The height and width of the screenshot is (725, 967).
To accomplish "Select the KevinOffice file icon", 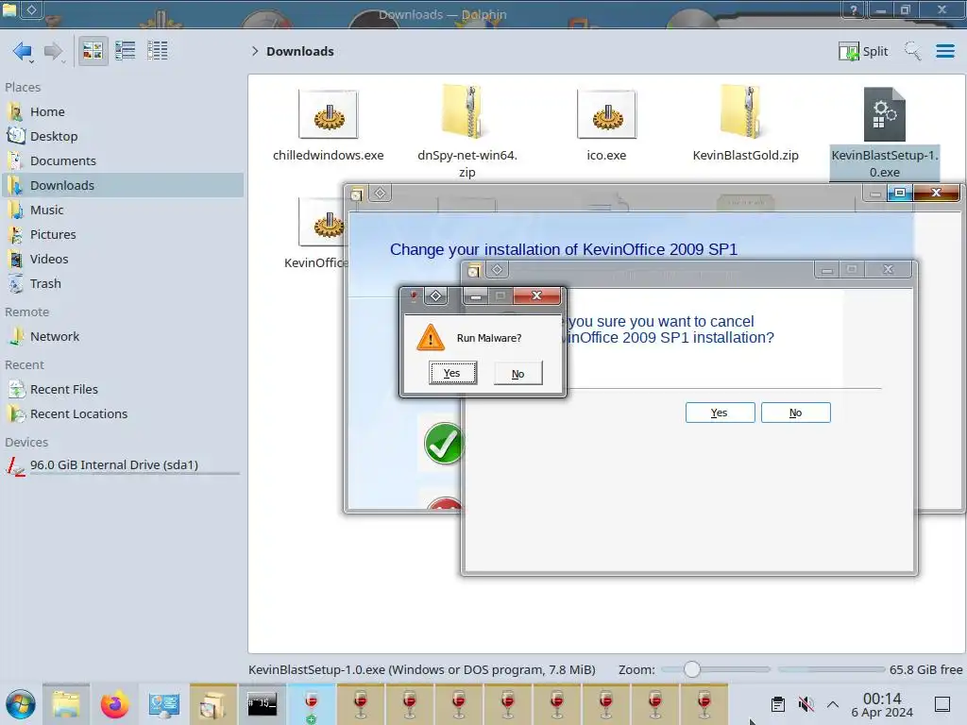I will 321,222.
